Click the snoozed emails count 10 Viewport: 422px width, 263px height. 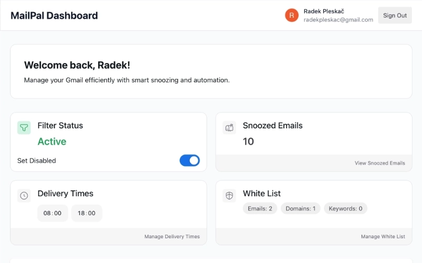pos(248,141)
